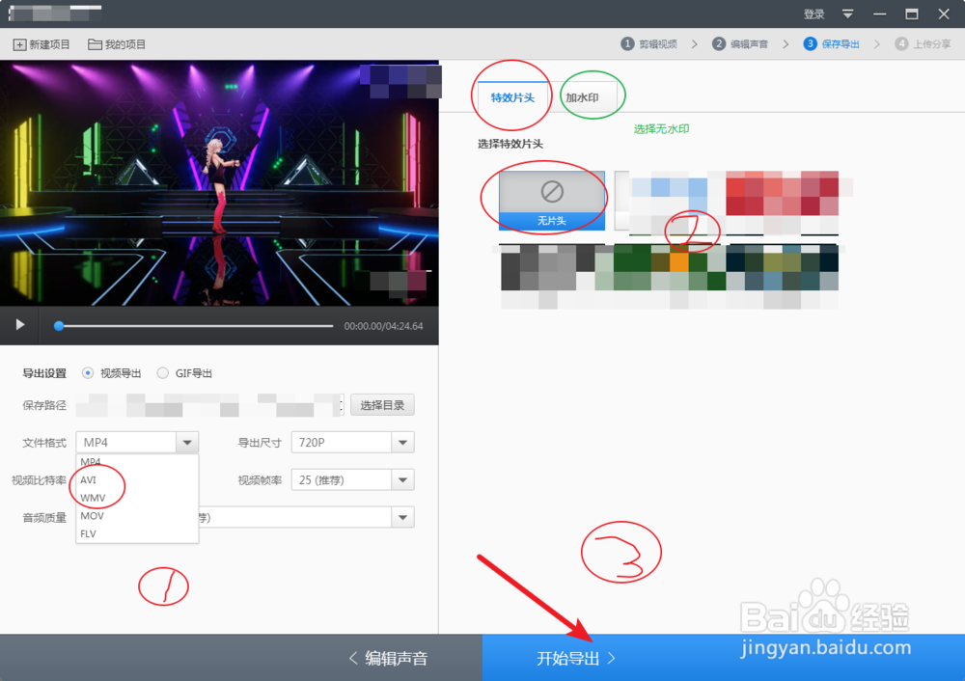Viewport: 965px width, 681px height.
Task: Click the 开始导出 start export button
Action: 575,658
